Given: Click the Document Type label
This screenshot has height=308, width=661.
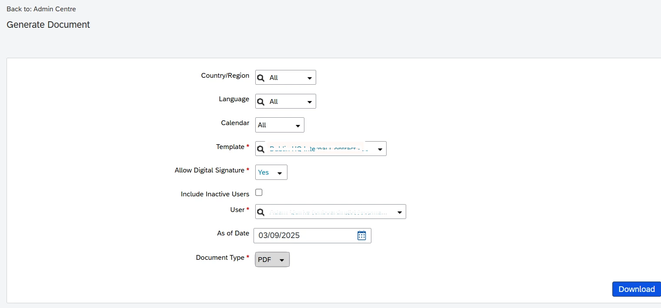Looking at the screenshot, I should coord(220,258).
